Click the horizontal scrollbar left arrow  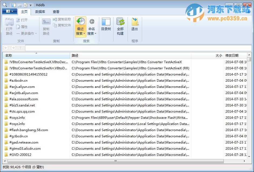tap(5, 161)
